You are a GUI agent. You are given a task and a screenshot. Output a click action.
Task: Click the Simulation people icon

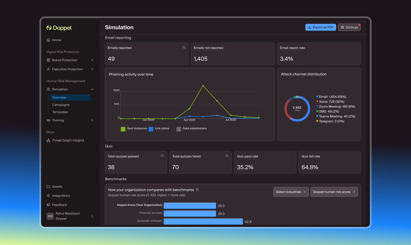49,89
